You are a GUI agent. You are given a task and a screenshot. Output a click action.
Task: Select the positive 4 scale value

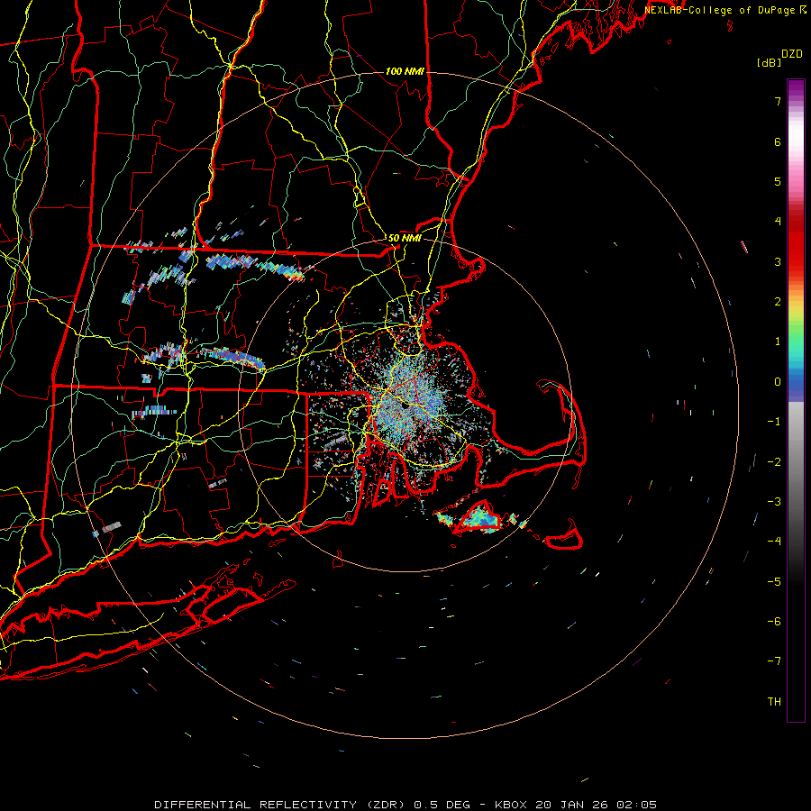pos(778,222)
